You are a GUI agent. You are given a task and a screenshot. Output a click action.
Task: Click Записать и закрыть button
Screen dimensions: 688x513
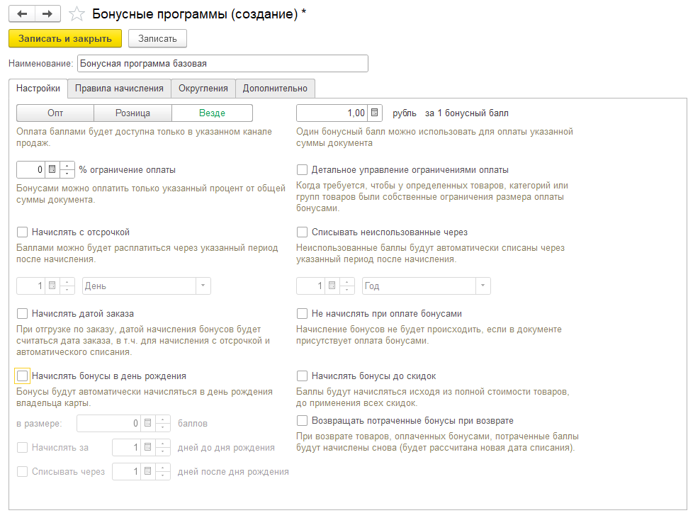65,39
